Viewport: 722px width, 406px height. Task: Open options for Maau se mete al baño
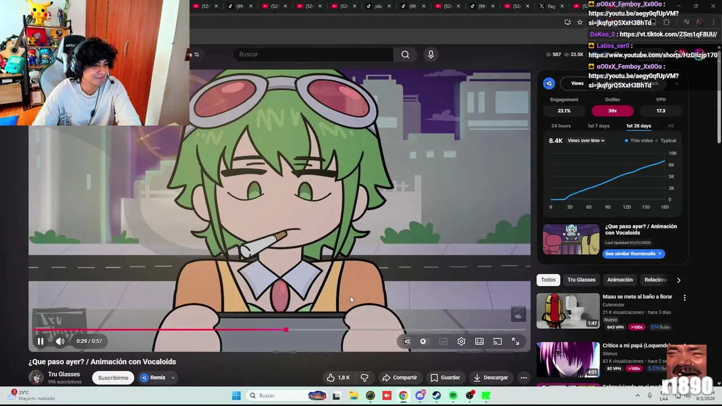pyautogui.click(x=685, y=298)
